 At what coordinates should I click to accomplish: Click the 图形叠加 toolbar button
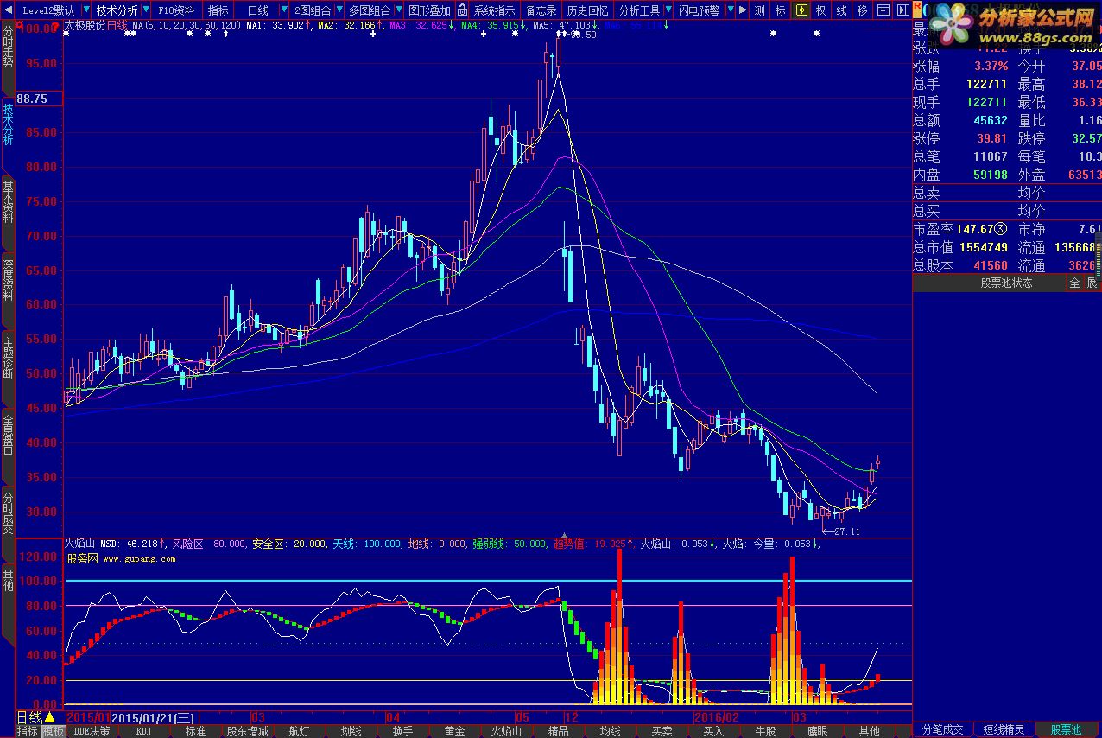(428, 10)
